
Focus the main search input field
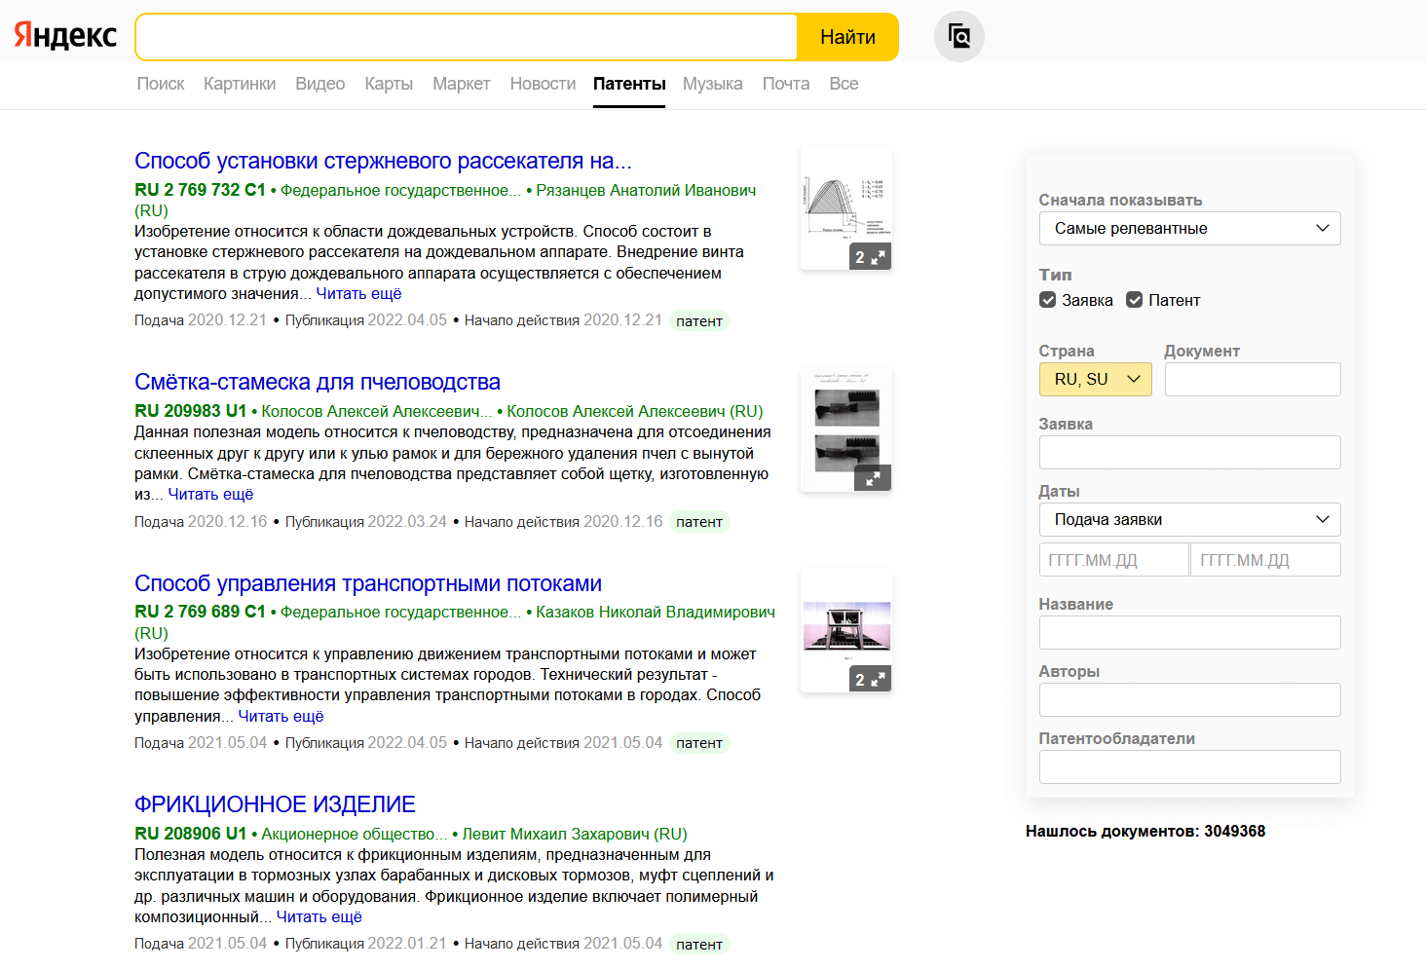click(x=467, y=37)
